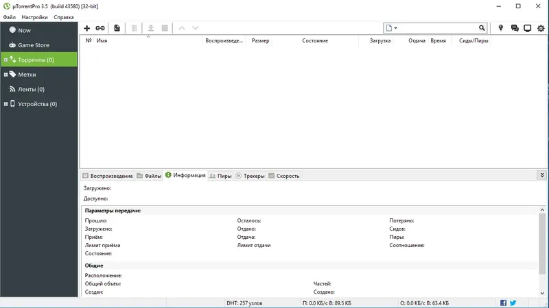Select Устройства (0) in sidebar

tap(39, 104)
